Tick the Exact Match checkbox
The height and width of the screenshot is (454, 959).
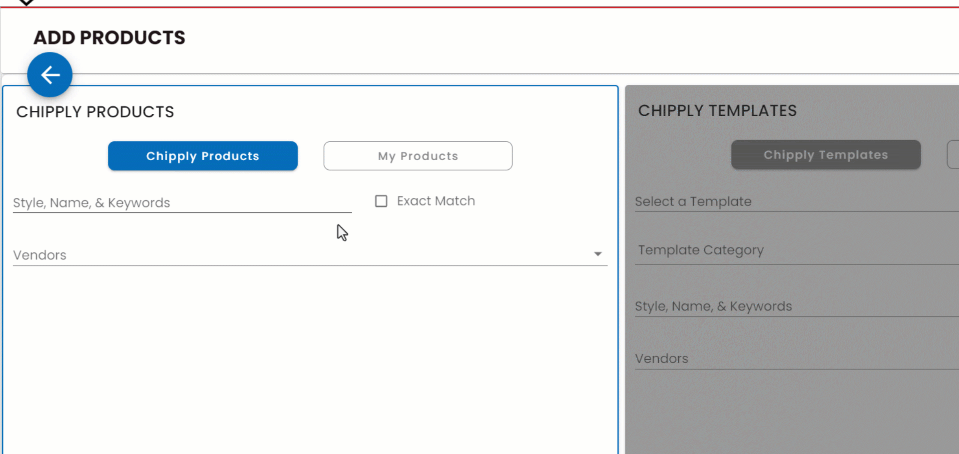[381, 201]
